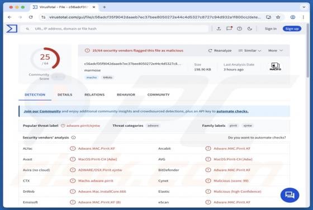Screen dimensions: 313x210
Task: Click the browser profile icon
Action: pos(293,17)
